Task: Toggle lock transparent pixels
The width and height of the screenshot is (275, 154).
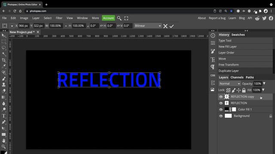Action: (228, 90)
